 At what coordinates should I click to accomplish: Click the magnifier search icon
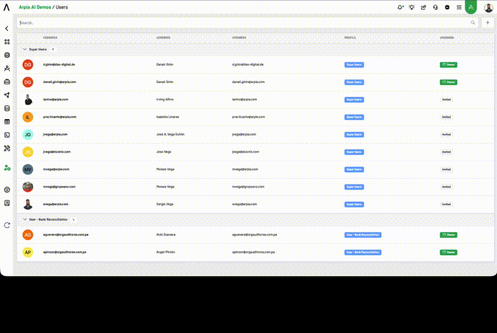point(473,22)
